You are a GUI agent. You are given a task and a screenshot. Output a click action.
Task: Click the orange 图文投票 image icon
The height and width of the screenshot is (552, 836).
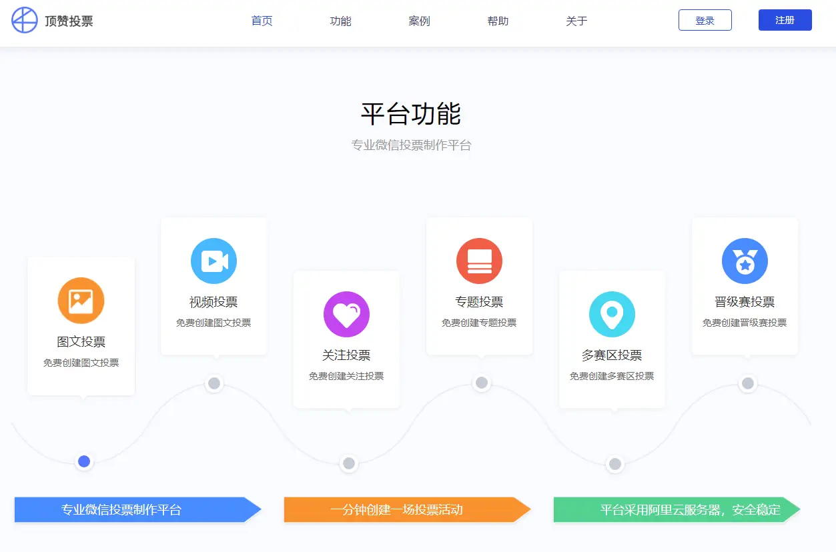[x=81, y=301]
